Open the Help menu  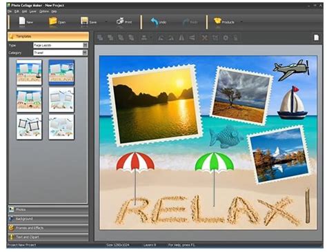pos(54,11)
